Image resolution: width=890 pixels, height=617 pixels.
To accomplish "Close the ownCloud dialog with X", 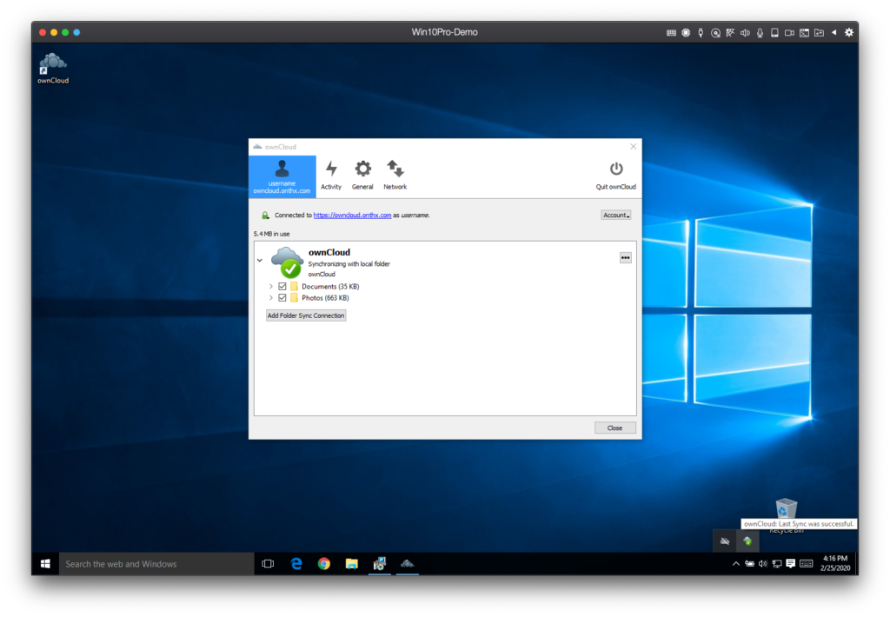I will pyautogui.click(x=633, y=147).
